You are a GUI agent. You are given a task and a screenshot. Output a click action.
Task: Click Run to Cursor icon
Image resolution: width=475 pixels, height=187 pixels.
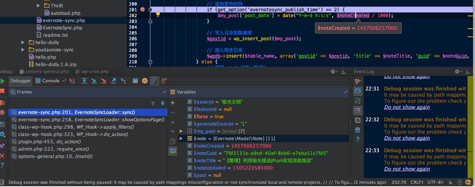point(123,81)
